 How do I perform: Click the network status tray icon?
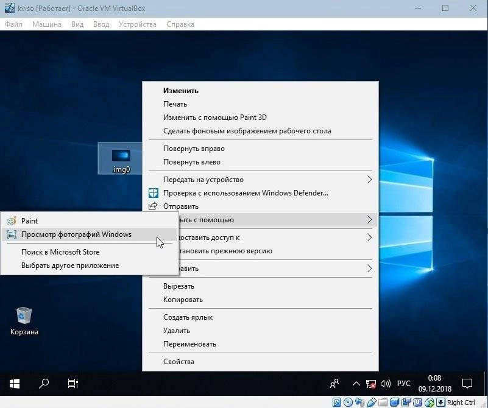370,384
